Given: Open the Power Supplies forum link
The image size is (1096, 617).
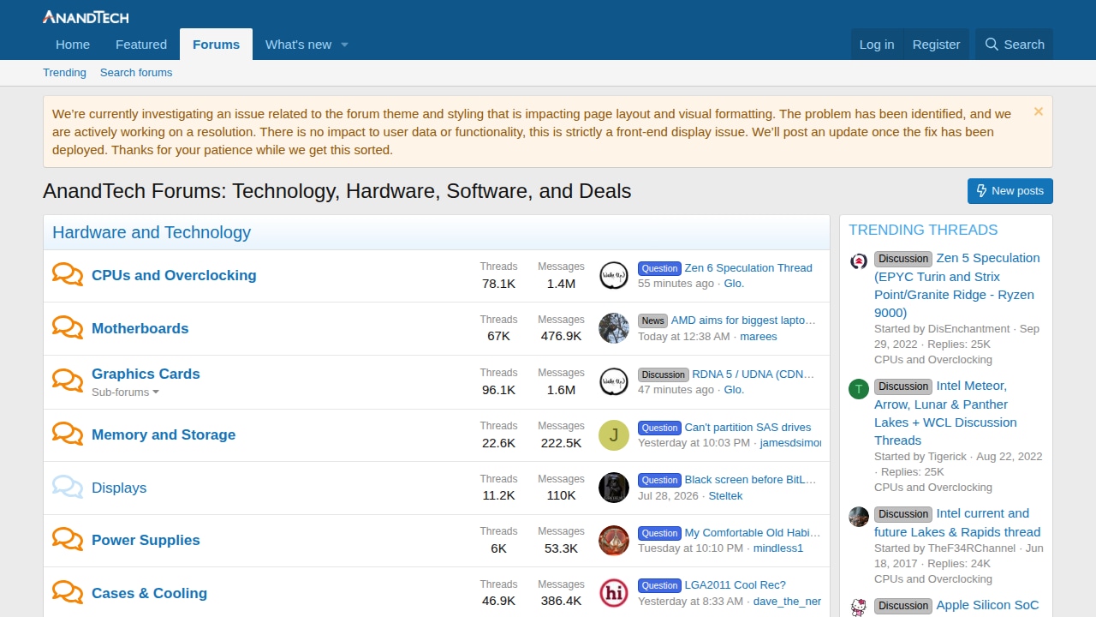Looking at the screenshot, I should [146, 540].
